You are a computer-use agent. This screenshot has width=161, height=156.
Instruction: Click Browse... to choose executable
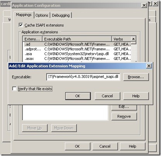(x=136, y=77)
